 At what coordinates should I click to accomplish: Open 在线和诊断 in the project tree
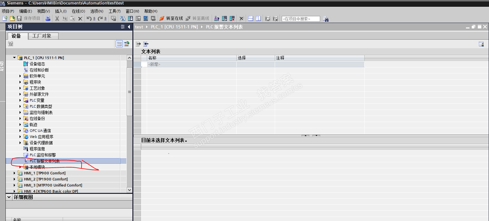pyautogui.click(x=39, y=70)
